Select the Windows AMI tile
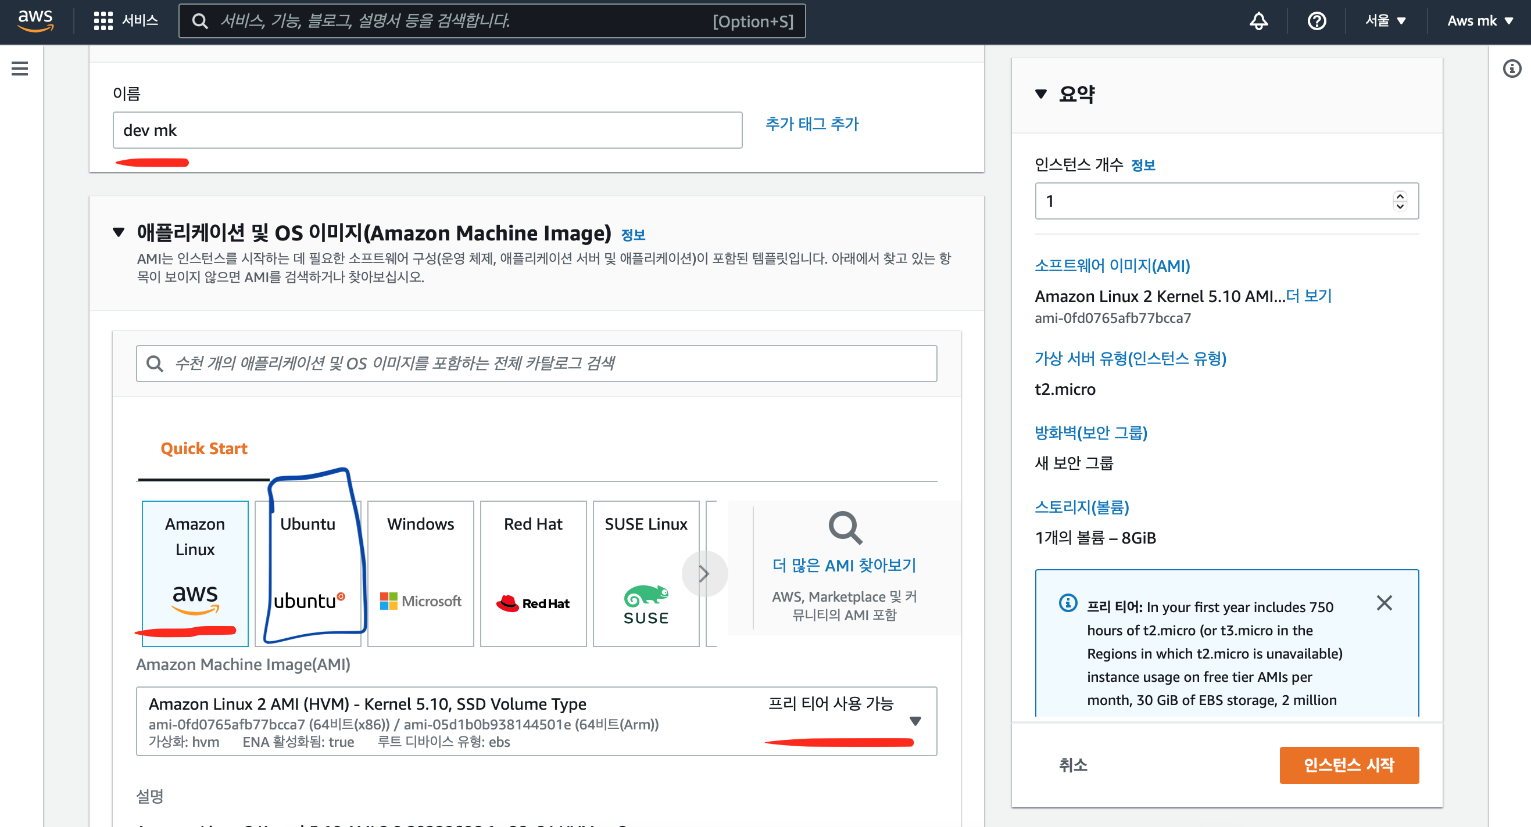The width and height of the screenshot is (1531, 827). [x=420, y=572]
